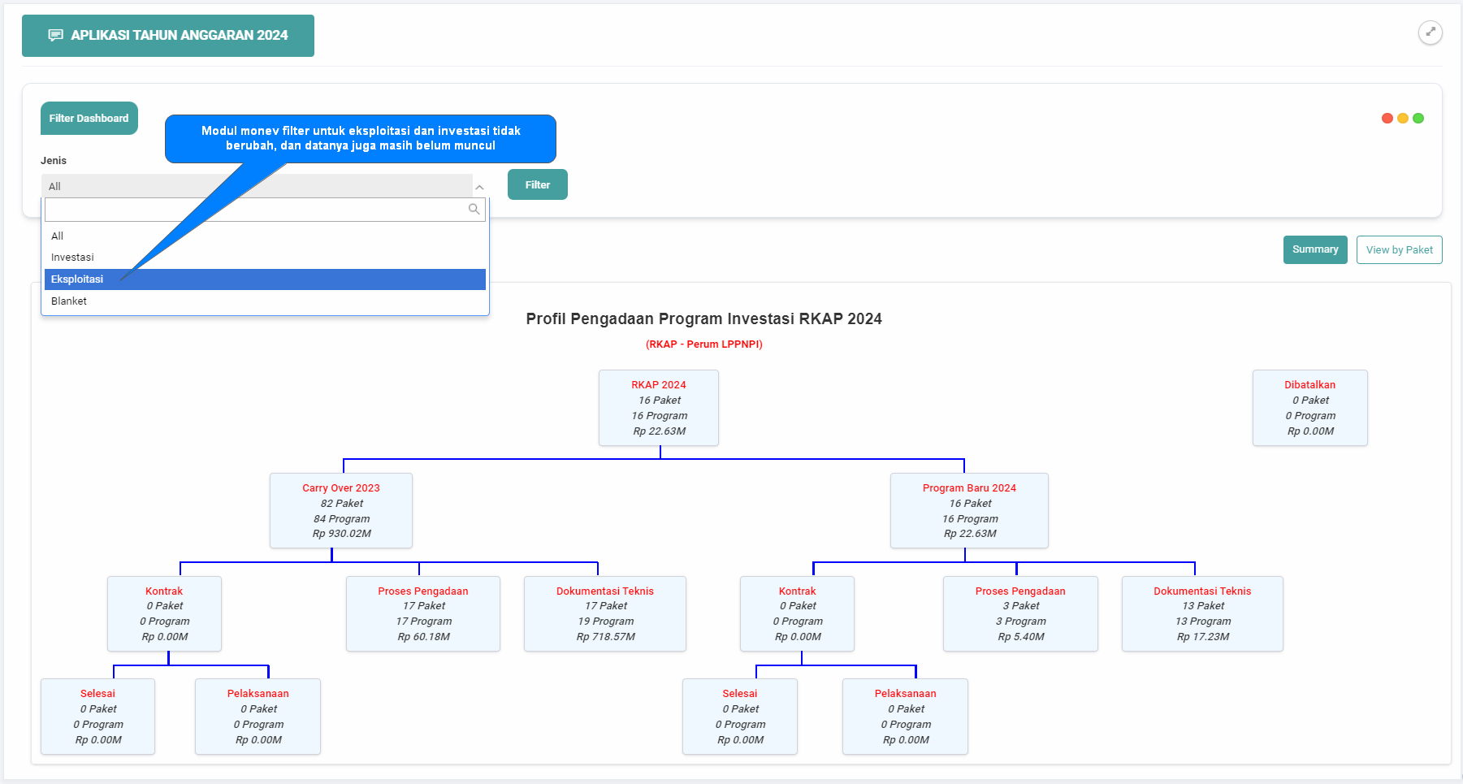The width and height of the screenshot is (1463, 784).
Task: Switch to the Summary view
Action: pyautogui.click(x=1315, y=250)
